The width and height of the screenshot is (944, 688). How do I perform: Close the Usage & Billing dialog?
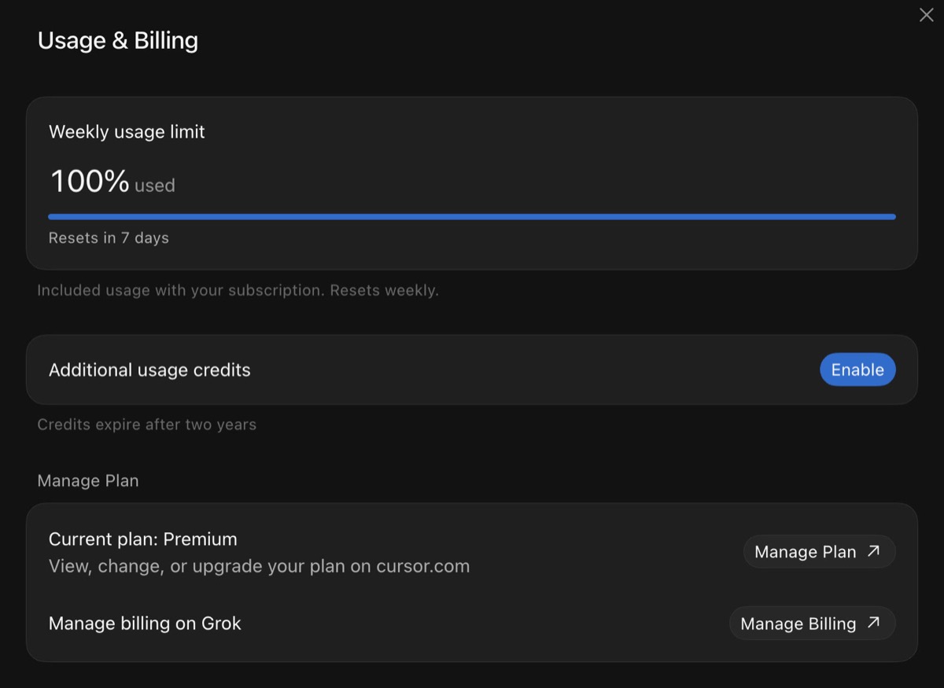point(926,15)
